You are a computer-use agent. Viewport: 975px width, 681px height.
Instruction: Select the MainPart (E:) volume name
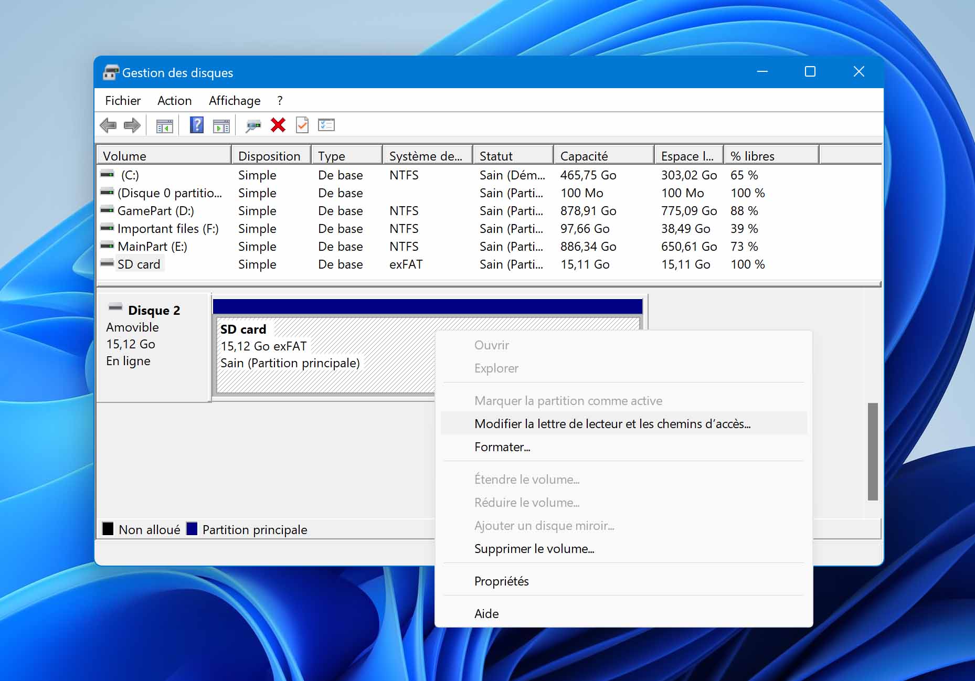tap(152, 246)
